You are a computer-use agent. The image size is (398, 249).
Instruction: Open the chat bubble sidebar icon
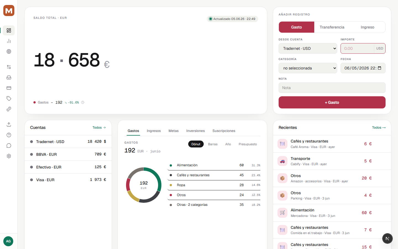[x=9, y=146]
